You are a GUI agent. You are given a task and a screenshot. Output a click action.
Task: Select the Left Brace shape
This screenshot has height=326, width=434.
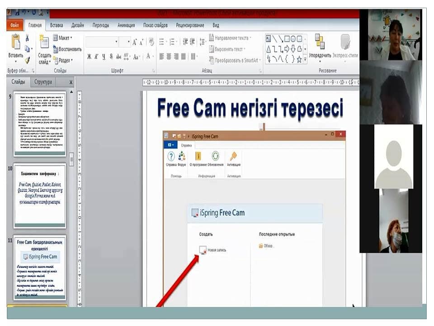click(287, 59)
